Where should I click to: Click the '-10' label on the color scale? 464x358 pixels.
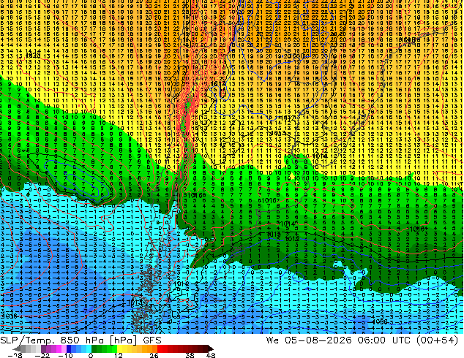(65, 355)
